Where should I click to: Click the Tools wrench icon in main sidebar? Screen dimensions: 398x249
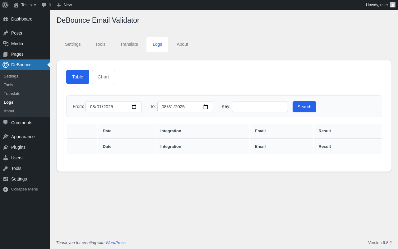[6, 168]
